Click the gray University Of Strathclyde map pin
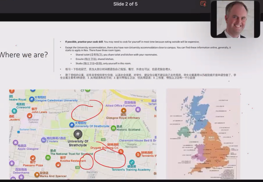The height and width of the screenshot is (182, 263). tap(78, 134)
